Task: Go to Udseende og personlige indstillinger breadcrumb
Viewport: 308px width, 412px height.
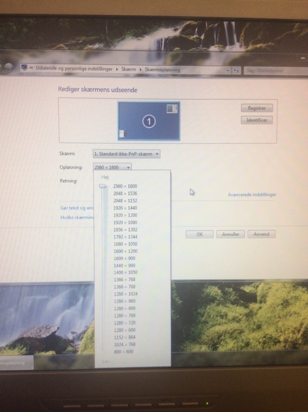Action: pyautogui.click(x=74, y=68)
